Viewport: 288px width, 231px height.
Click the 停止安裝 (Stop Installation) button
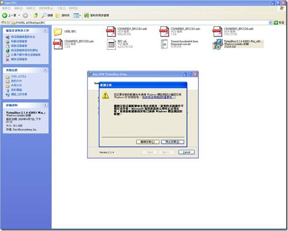click(x=173, y=142)
